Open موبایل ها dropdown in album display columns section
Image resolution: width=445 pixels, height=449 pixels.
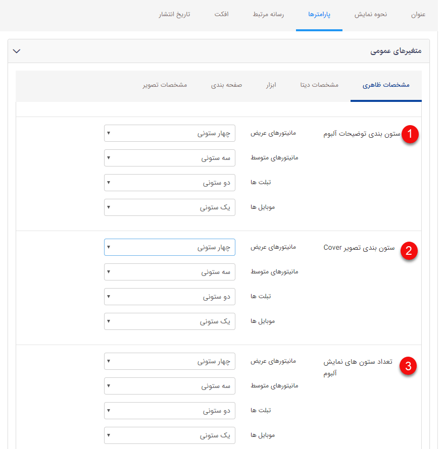point(169,435)
